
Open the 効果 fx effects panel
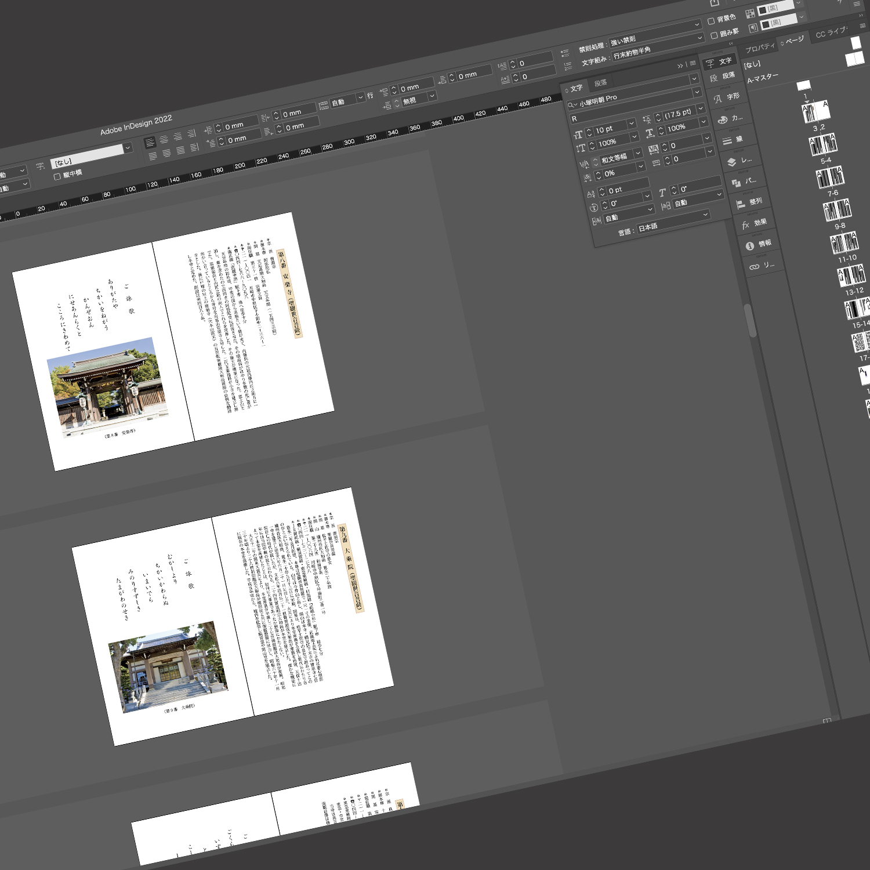[754, 223]
